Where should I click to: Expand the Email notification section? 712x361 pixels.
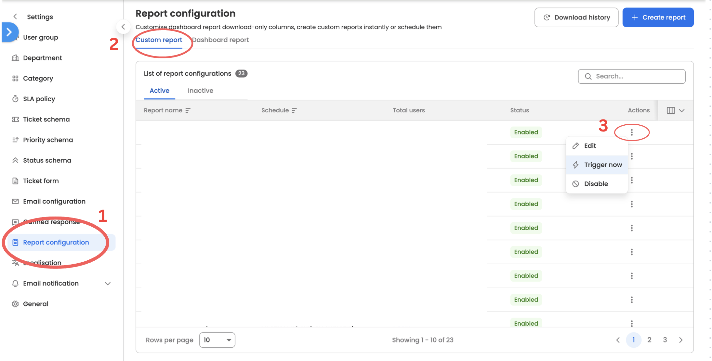[108, 283]
